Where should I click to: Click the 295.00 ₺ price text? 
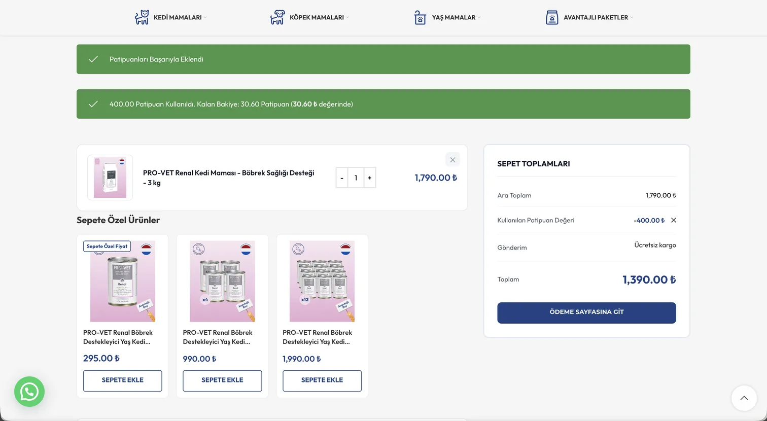[x=101, y=358]
